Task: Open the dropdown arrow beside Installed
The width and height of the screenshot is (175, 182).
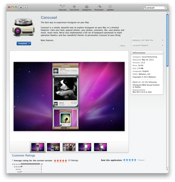Action: 30,44
